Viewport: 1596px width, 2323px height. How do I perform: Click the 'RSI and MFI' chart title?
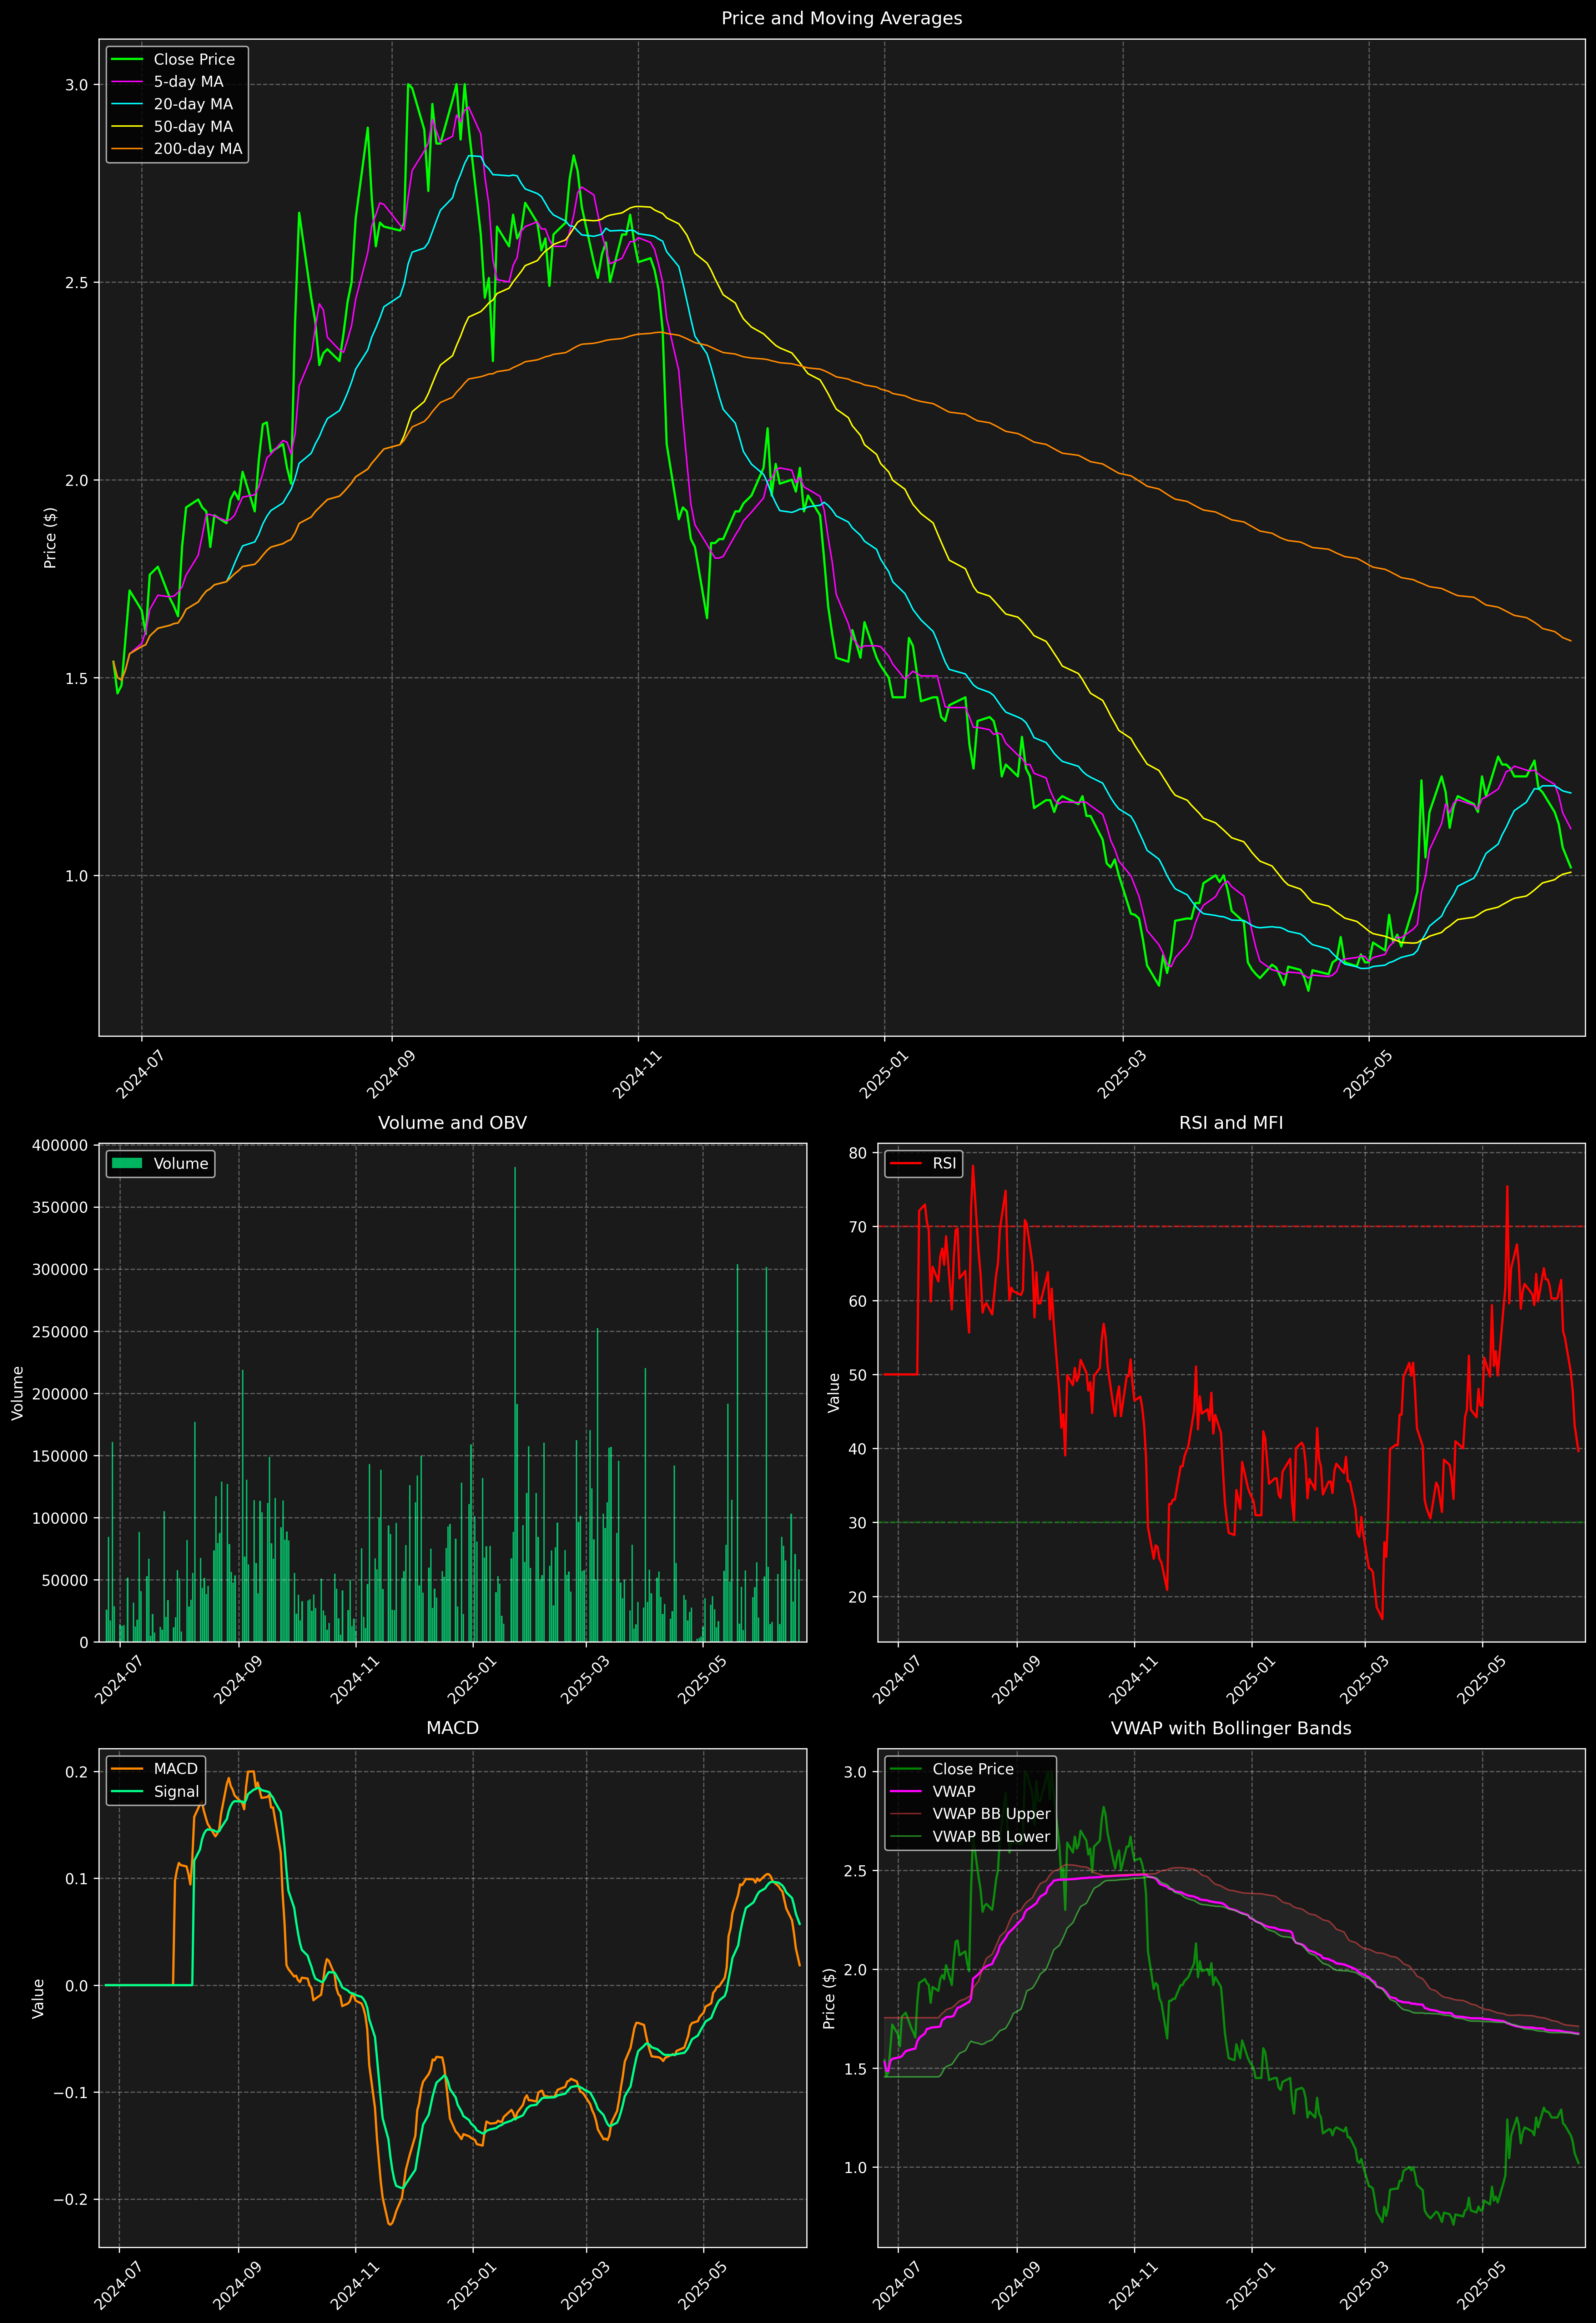pyautogui.click(x=1231, y=1123)
